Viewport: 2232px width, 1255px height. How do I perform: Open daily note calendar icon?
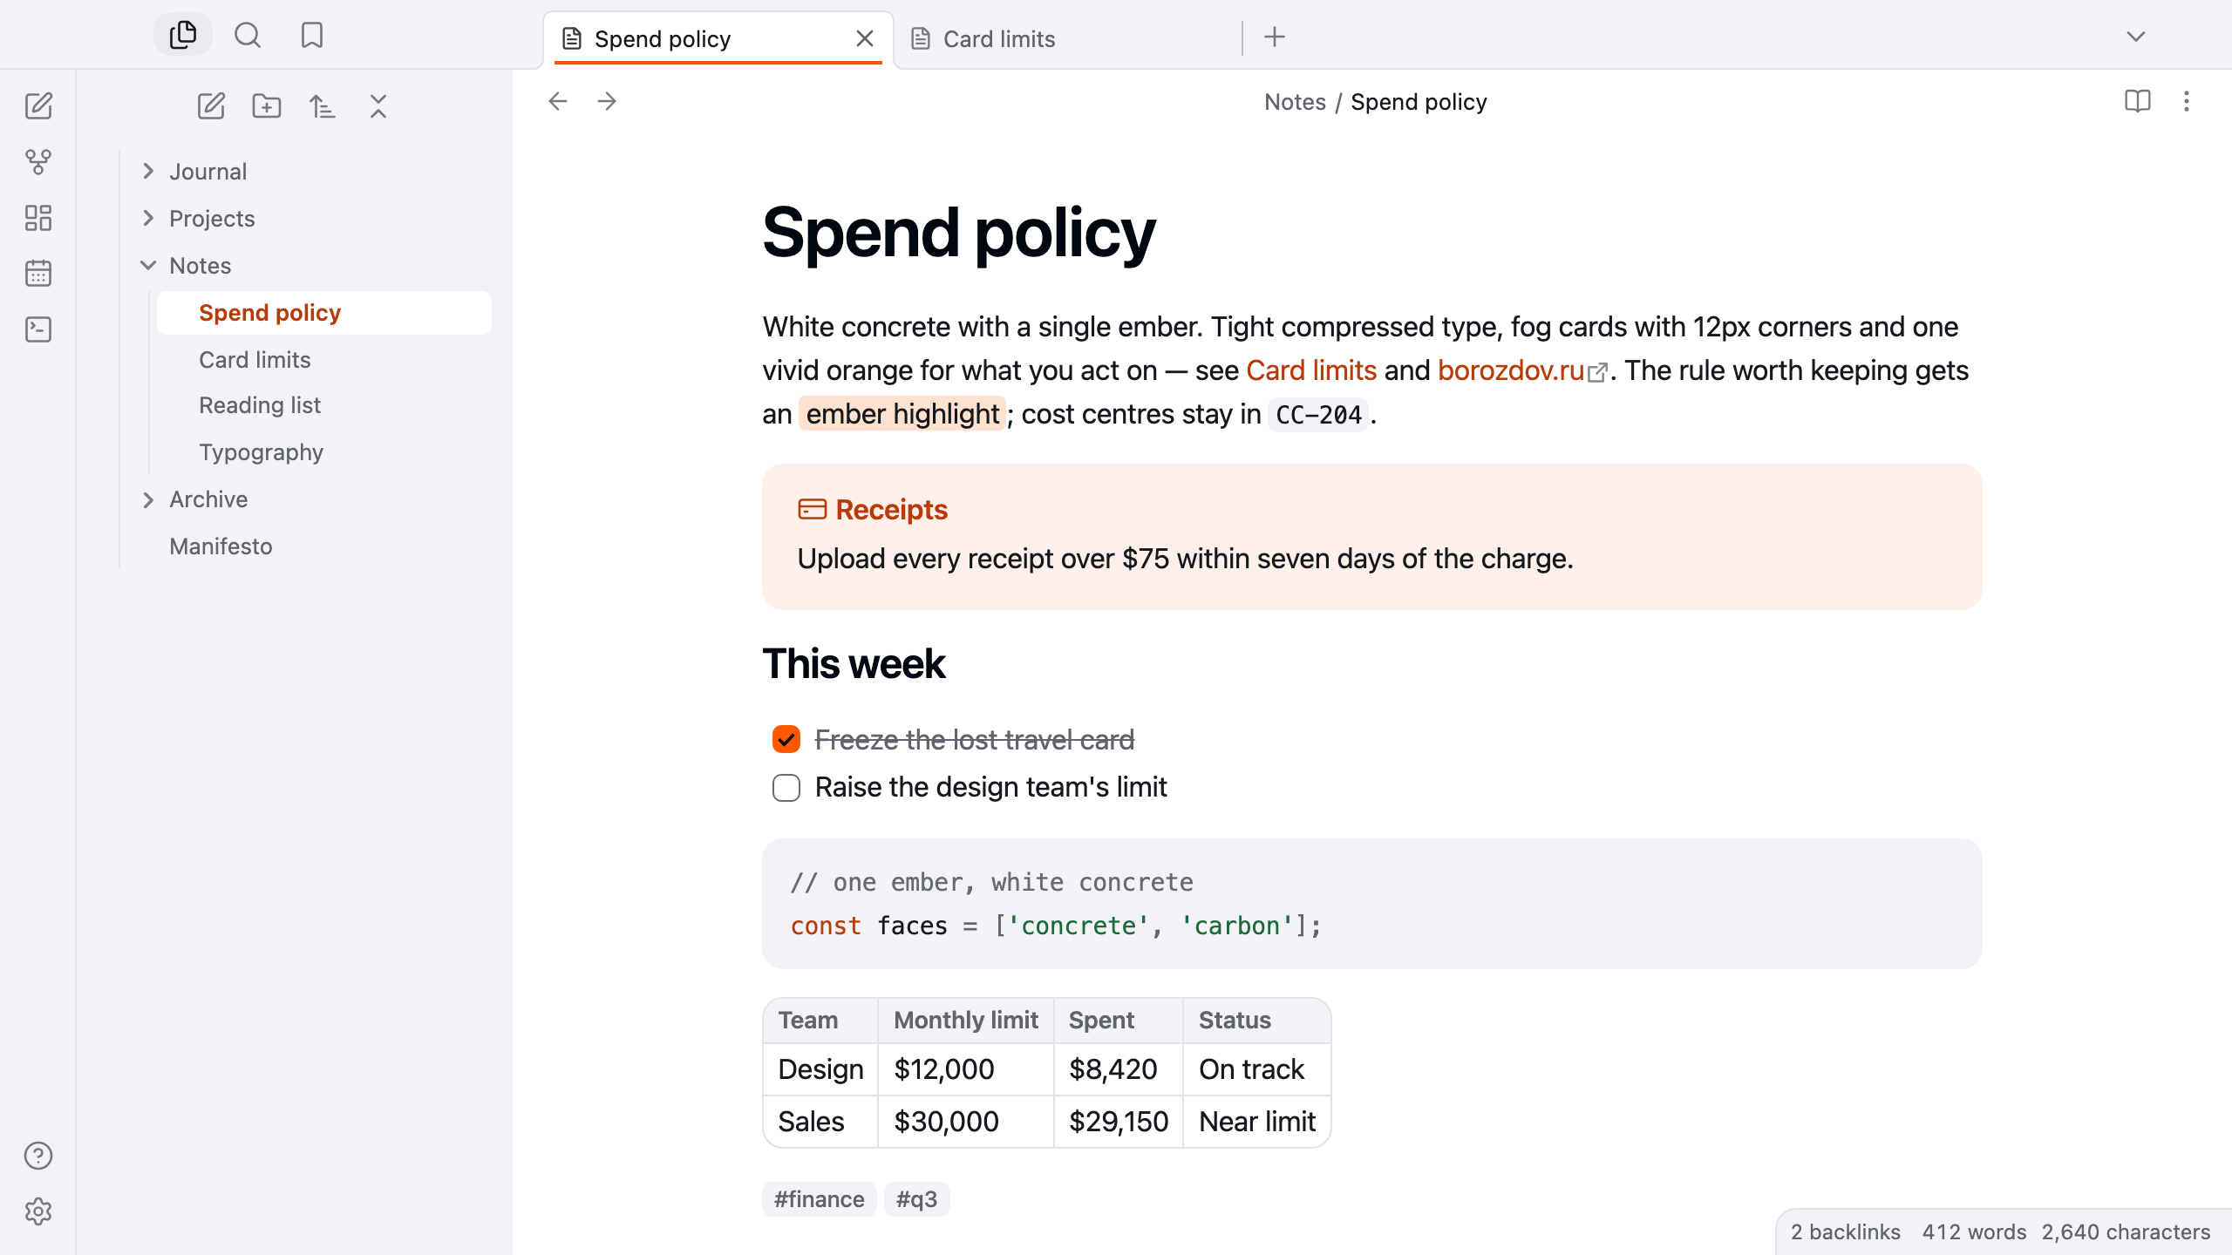[38, 274]
